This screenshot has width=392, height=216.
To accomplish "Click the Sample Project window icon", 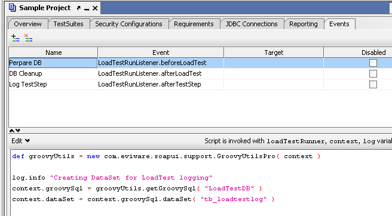I will (x=12, y=8).
